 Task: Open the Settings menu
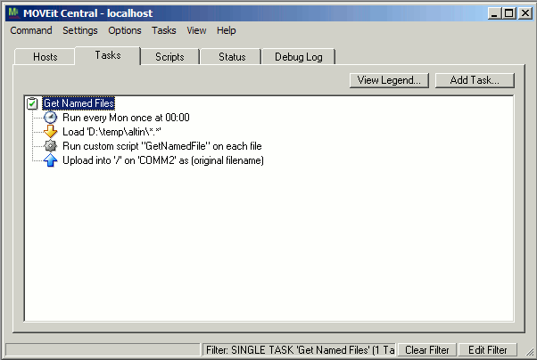click(x=80, y=30)
